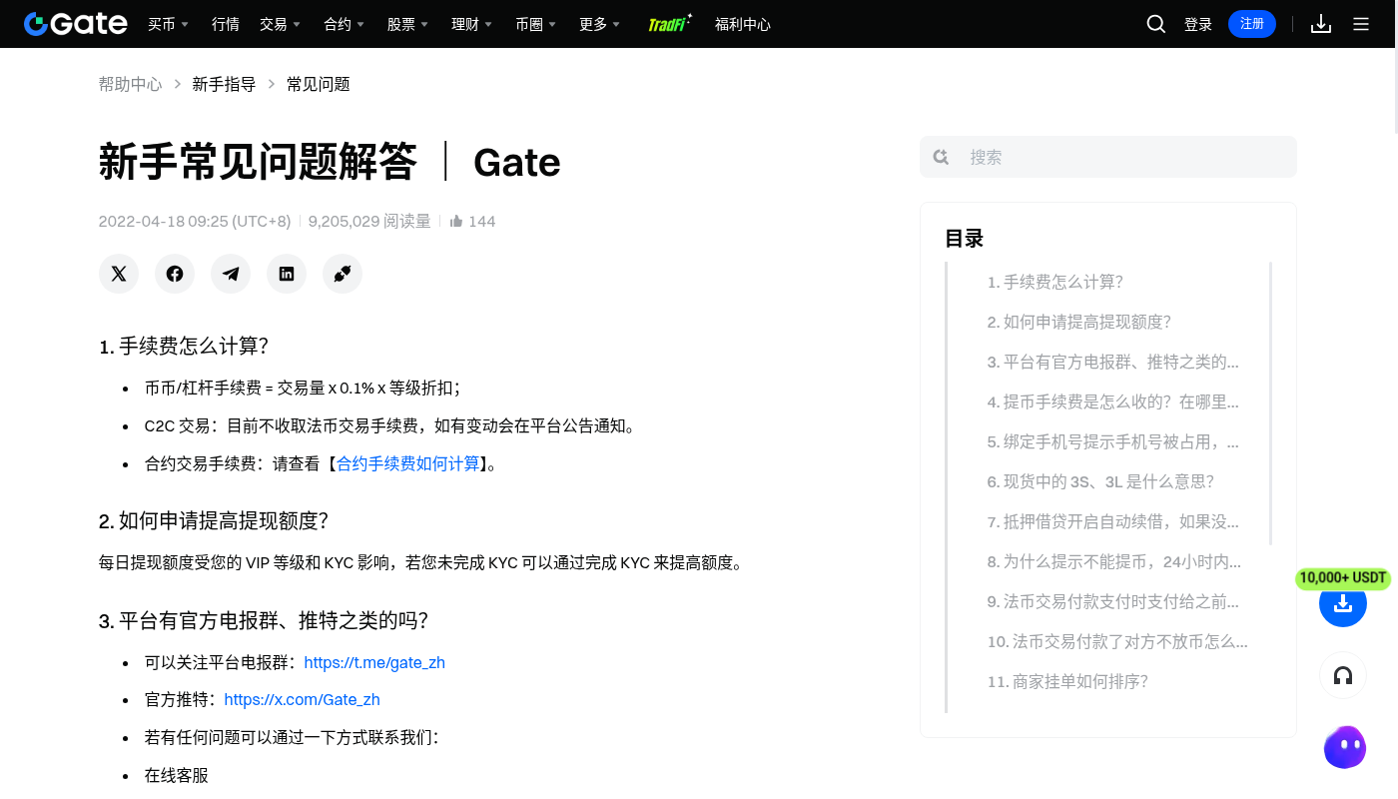Expand the 更多 dropdown menu
Viewport: 1398px width, 799px height.
coord(600,24)
